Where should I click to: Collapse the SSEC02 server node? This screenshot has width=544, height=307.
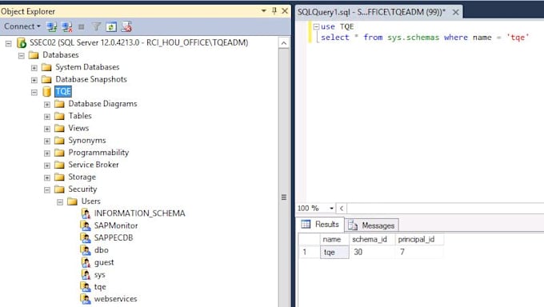pyautogui.click(x=8, y=43)
